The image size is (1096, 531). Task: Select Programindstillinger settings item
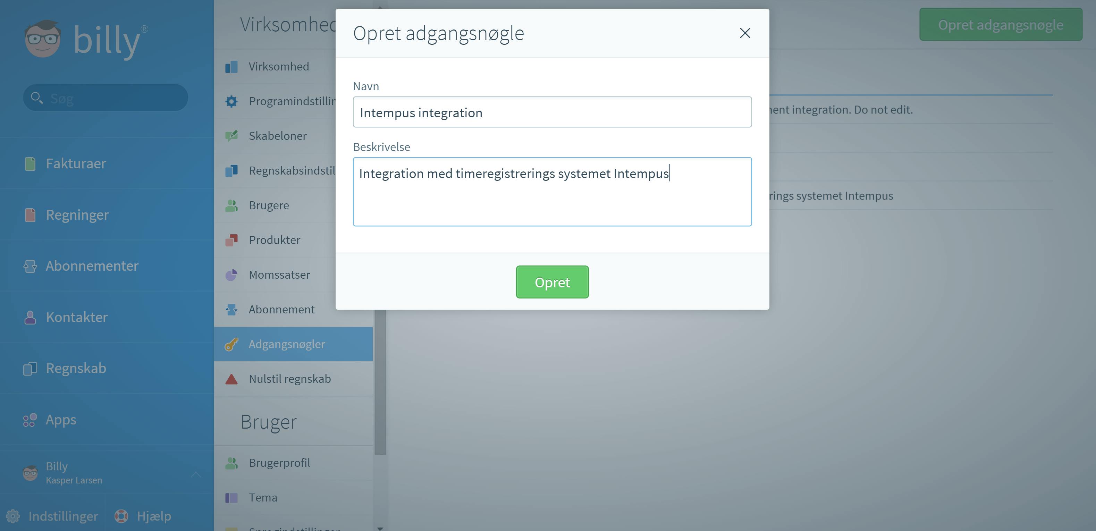294,101
